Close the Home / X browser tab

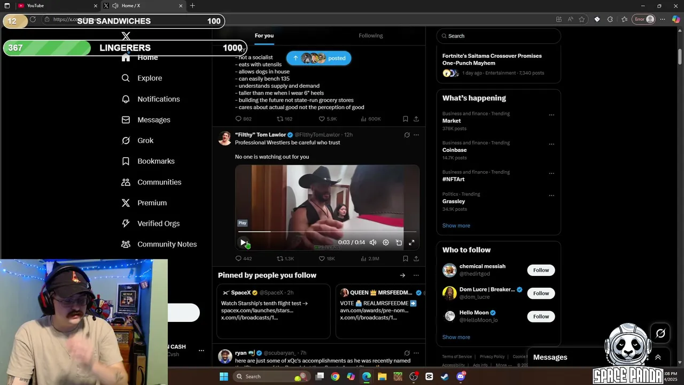click(x=181, y=6)
